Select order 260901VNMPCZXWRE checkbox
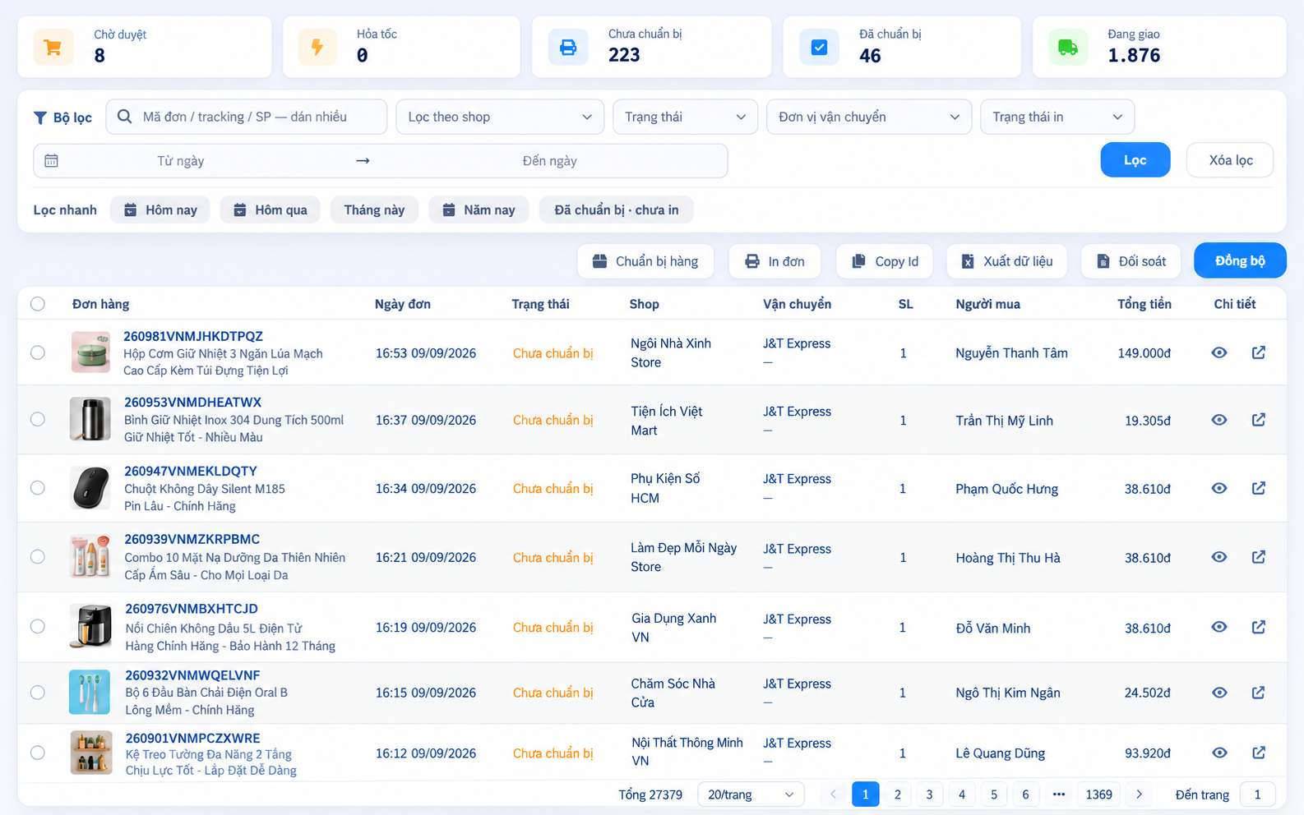This screenshot has height=815, width=1304. 38,753
